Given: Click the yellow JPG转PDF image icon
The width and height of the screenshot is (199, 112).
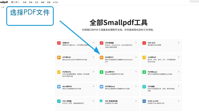Looking at the screenshot, I should pos(144,58).
